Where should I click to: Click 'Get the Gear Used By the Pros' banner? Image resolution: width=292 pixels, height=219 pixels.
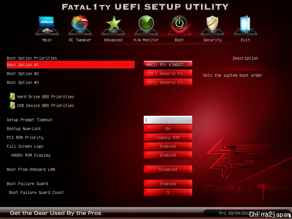point(55,213)
